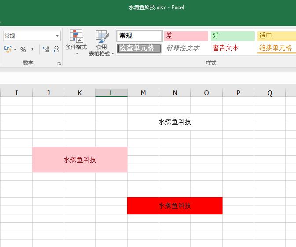
Task: Expand the 条件格式 dropdown arrow
Action: [x=77, y=54]
